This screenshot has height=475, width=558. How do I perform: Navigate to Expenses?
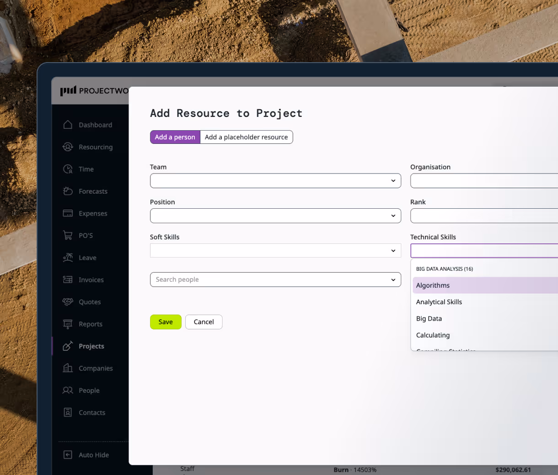pos(93,213)
